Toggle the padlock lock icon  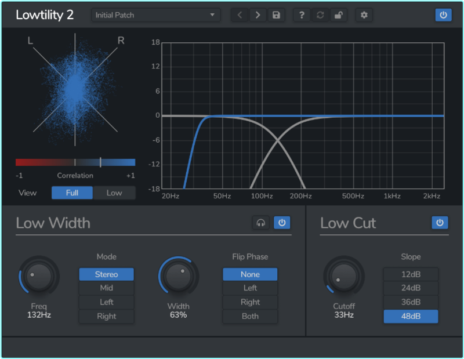point(339,15)
